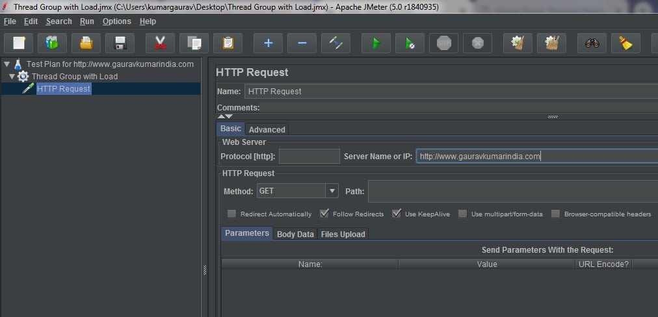Switch to the Body Data tab
The image size is (658, 317).
point(295,234)
